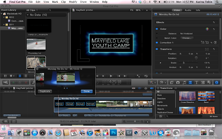Open the Generators browser icon
Image resolution: width=222 pixels, height=139 pixels.
(203, 82)
